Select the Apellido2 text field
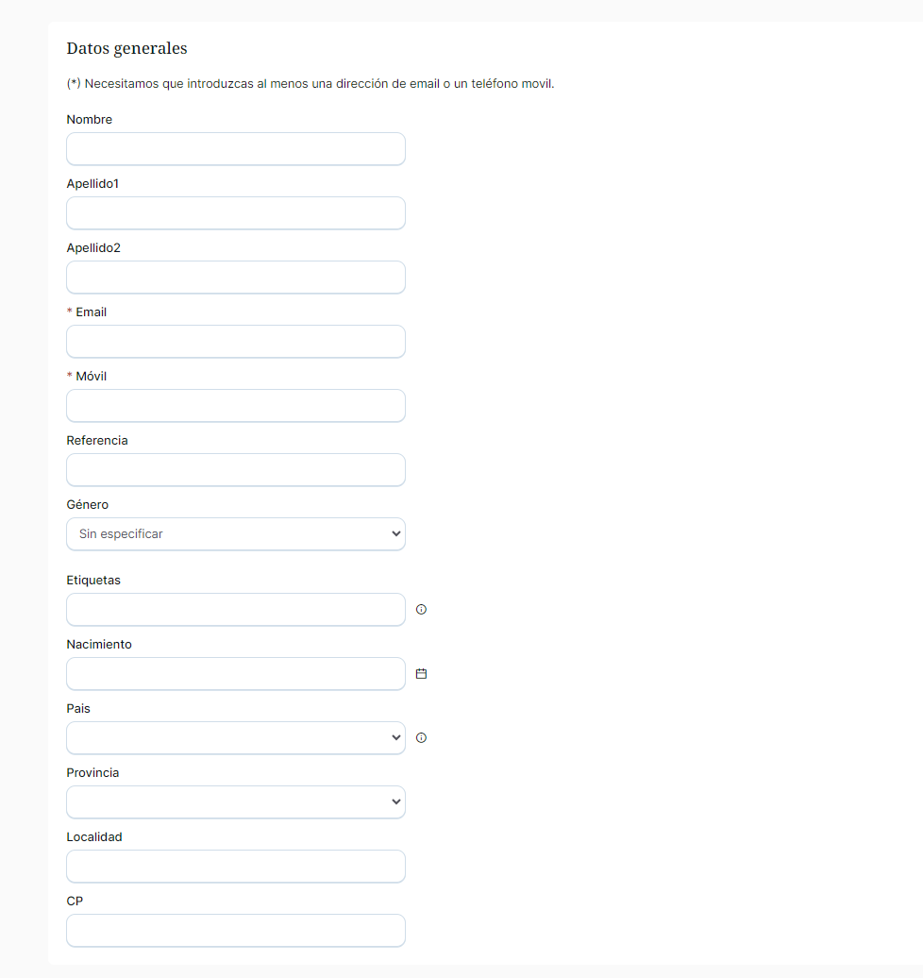The height and width of the screenshot is (978, 923). pyautogui.click(x=235, y=278)
